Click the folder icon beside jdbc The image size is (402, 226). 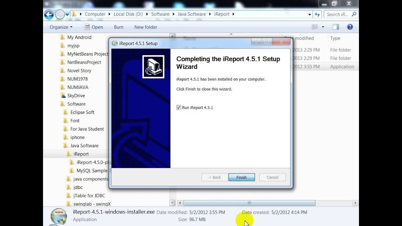click(x=69, y=187)
